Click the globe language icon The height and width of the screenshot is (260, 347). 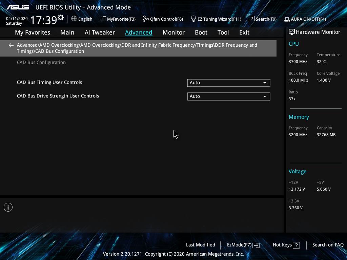(74, 19)
